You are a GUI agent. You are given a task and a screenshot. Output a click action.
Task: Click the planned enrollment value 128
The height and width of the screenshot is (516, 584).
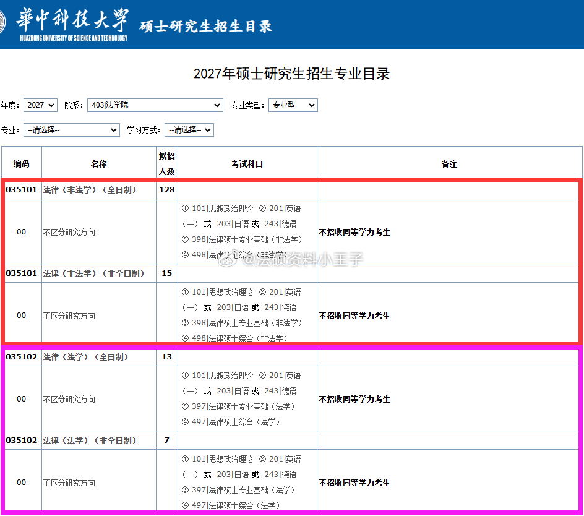(167, 190)
